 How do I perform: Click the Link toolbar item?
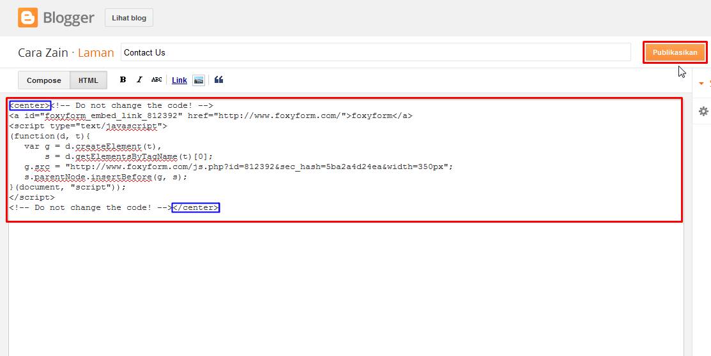click(180, 80)
